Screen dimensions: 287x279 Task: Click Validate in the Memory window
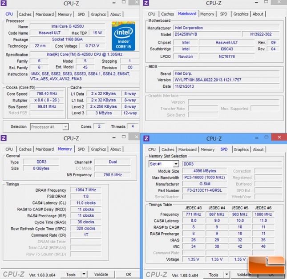(x=101, y=274)
